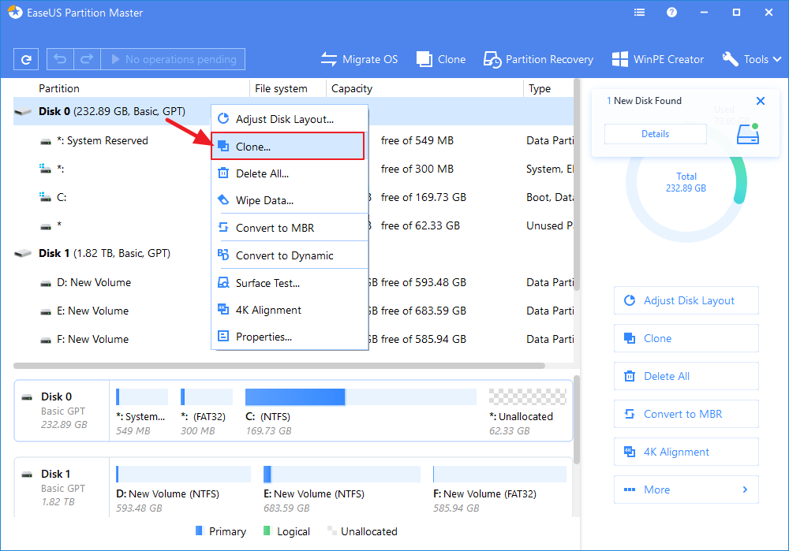Open Adjust Disk Layout from the side panel
This screenshot has height=551, width=789.
(x=686, y=300)
